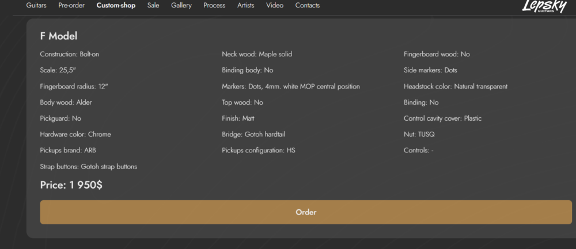Navigate to the Gallery page
Image resolution: width=576 pixels, height=249 pixels.
181,6
